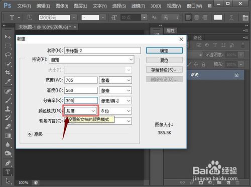Open the 文字(Y) menu
Screen dimensions: 251x187
click(100, 6)
